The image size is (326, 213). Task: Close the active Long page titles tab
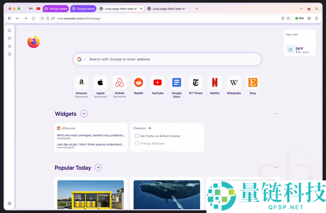tap(141, 9)
